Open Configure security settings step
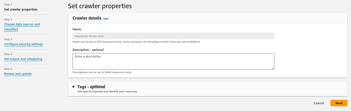351x111 pixels. click(23, 44)
